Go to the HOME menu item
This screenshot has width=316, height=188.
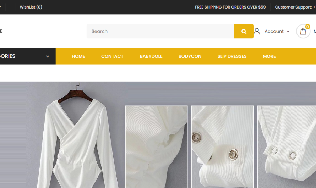[78, 56]
